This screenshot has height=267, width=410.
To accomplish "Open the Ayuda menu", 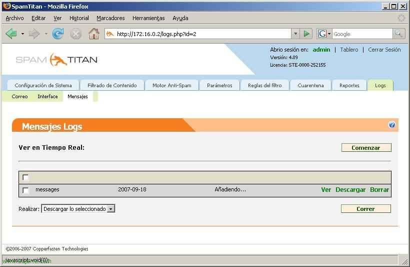I will click(180, 18).
